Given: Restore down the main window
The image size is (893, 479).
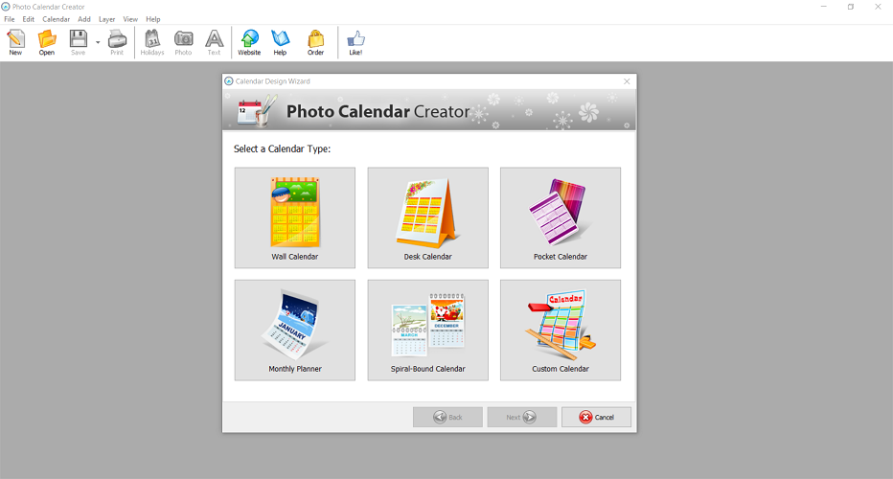Looking at the screenshot, I should pyautogui.click(x=850, y=7).
